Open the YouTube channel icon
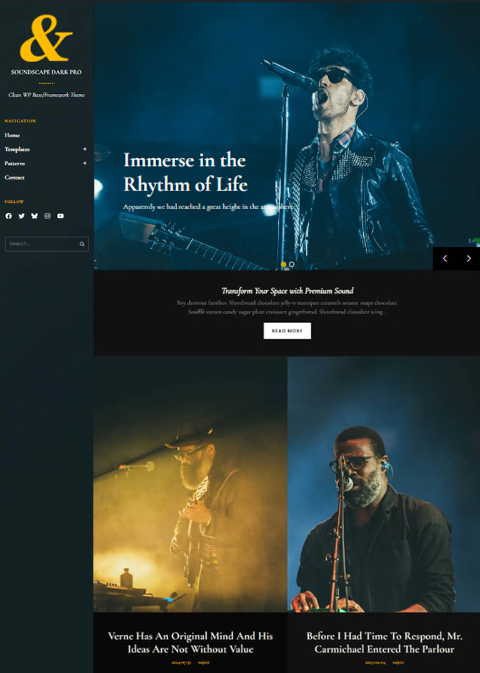The image size is (480, 673). pyautogui.click(x=61, y=216)
